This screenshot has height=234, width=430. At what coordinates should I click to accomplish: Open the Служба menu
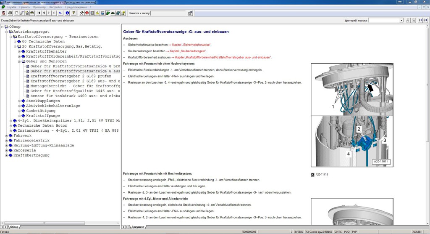pyautogui.click(x=11, y=7)
